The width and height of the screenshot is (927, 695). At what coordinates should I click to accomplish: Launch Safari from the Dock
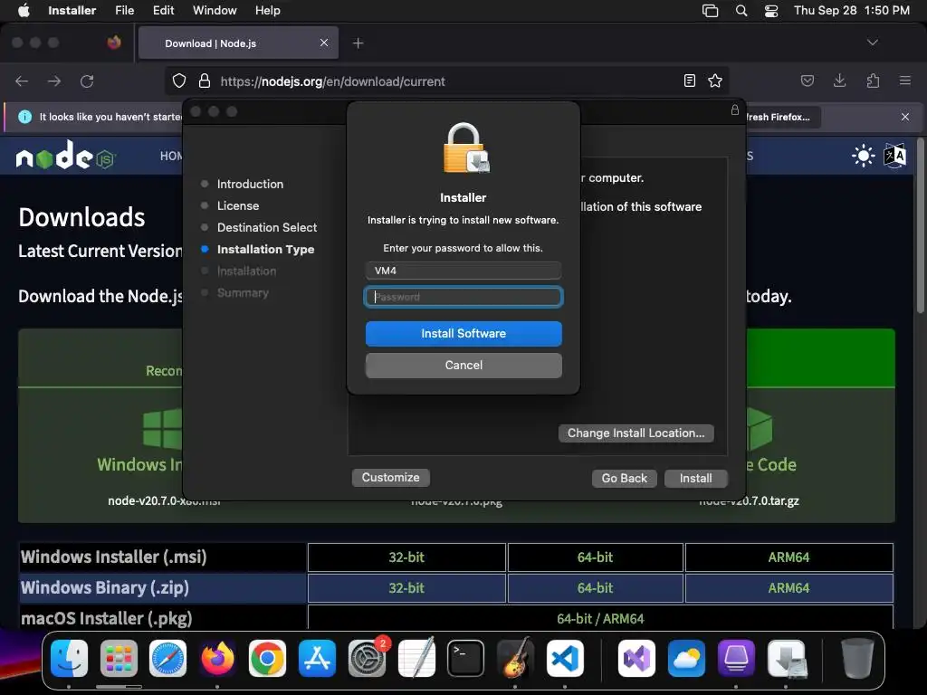[167, 659]
